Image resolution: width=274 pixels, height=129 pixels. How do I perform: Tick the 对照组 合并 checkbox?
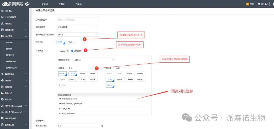pos(114,68)
